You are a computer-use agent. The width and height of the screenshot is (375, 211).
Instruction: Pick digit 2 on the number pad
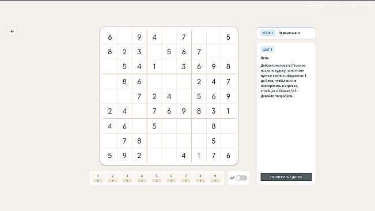coord(113,178)
